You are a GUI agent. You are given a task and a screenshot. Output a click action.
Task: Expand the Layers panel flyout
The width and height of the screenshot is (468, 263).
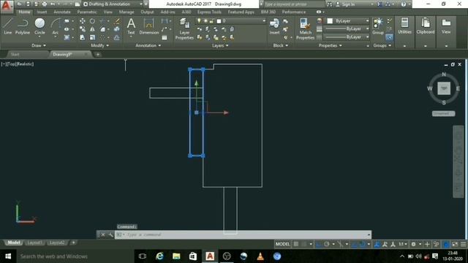click(220, 45)
